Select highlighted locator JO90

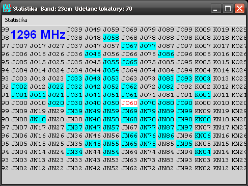point(184,103)
